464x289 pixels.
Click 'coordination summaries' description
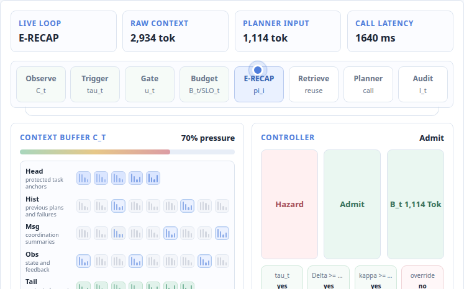pyautogui.click(x=42, y=238)
